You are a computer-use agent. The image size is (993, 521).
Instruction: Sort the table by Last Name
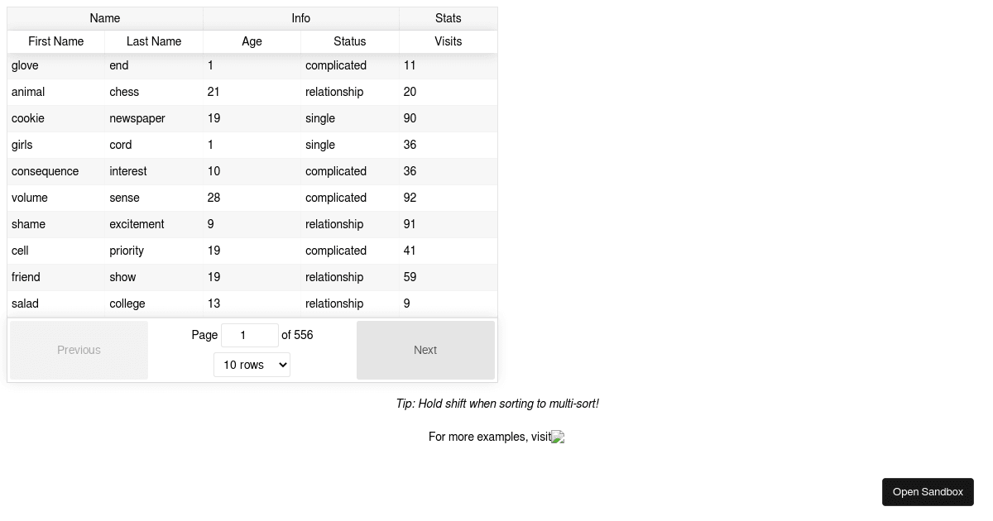tap(153, 41)
